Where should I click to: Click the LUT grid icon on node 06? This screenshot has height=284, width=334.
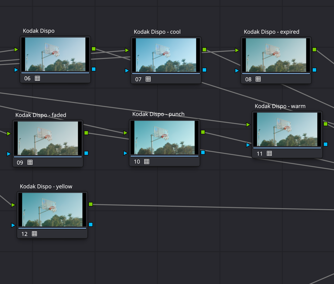(37, 78)
